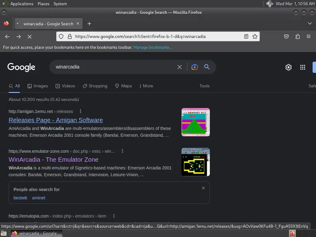The width and height of the screenshot is (316, 237).
Task: Select winarcadia - Google taskbar window button
Action: click(x=36, y=233)
